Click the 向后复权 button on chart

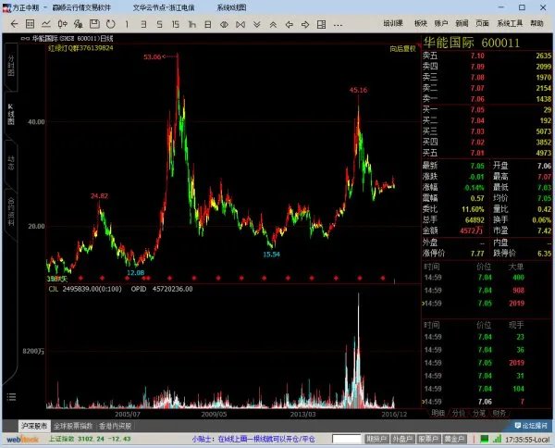point(401,46)
